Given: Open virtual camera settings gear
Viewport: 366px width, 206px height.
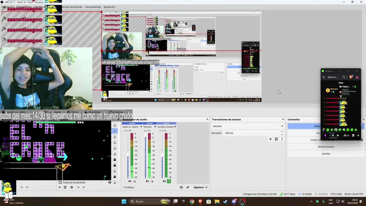Looking at the screenshot, I should (362, 140).
